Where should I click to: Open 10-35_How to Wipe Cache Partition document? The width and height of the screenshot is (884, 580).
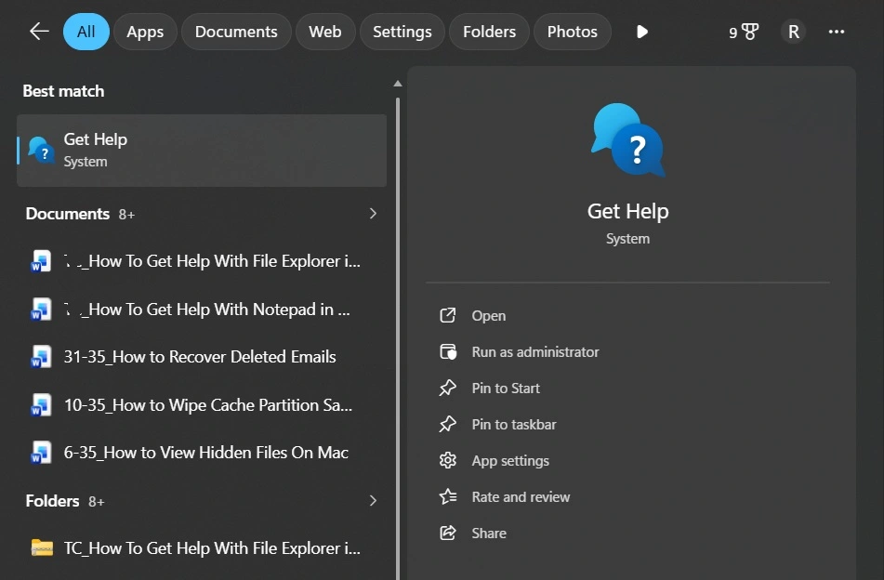click(202, 404)
